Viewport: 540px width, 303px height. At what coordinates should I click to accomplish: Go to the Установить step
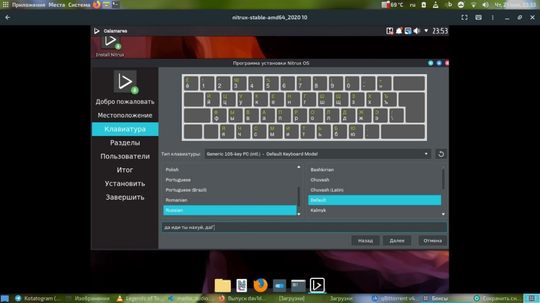125,183
